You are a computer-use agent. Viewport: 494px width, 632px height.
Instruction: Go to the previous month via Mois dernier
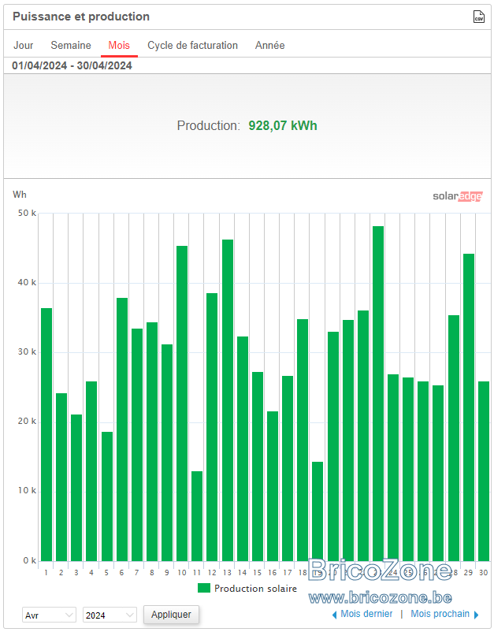[366, 614]
